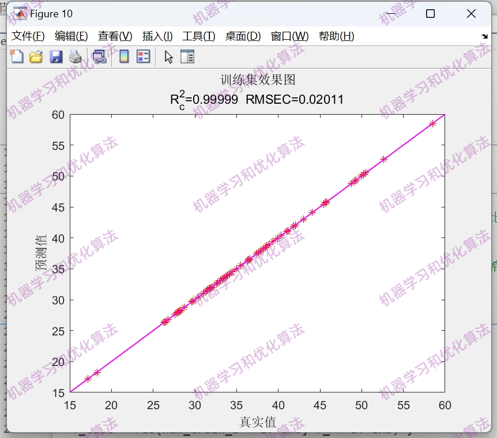The height and width of the screenshot is (438, 497).
Task: Maximize the Figure 10 window
Action: click(x=431, y=14)
